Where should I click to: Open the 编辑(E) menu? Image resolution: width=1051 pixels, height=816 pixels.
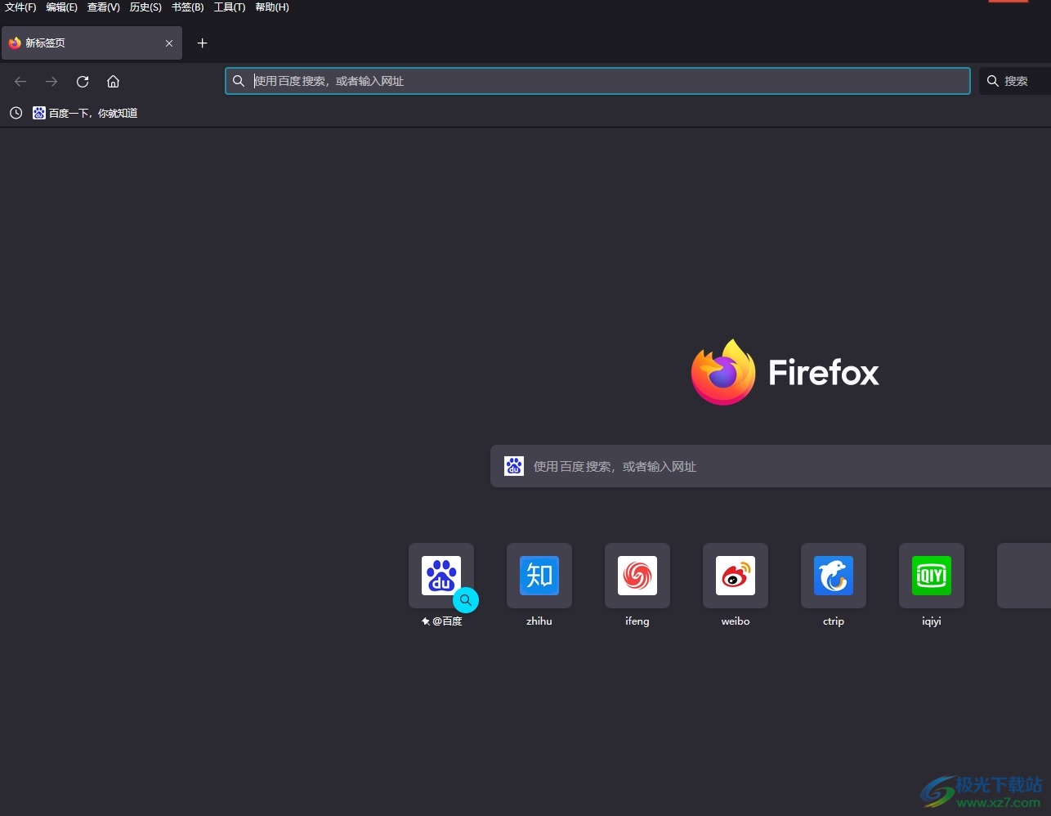pyautogui.click(x=61, y=7)
